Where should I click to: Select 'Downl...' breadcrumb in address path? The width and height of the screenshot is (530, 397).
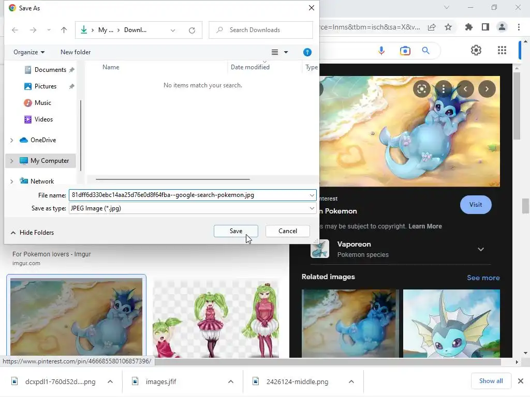coord(135,30)
